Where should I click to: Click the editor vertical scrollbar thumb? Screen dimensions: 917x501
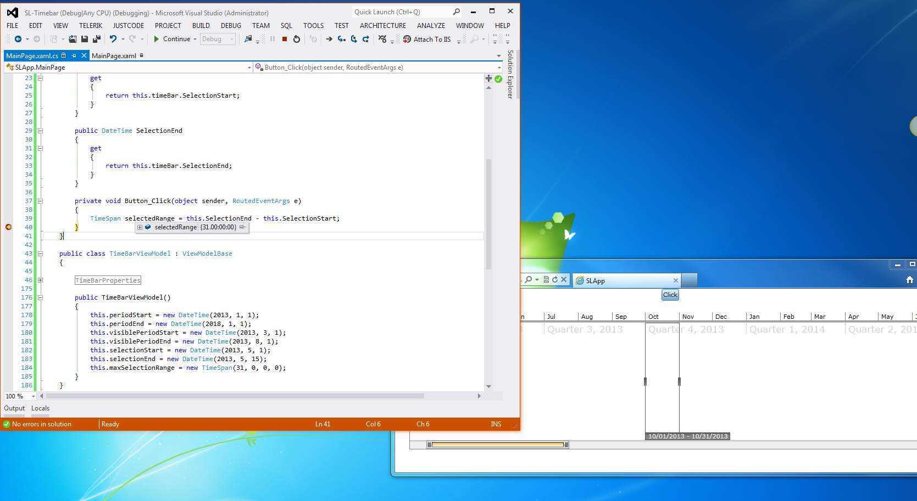pyautogui.click(x=488, y=214)
